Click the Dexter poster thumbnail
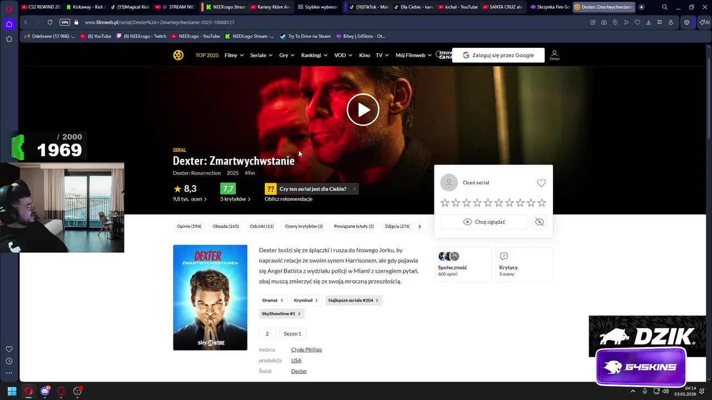 pos(210,298)
